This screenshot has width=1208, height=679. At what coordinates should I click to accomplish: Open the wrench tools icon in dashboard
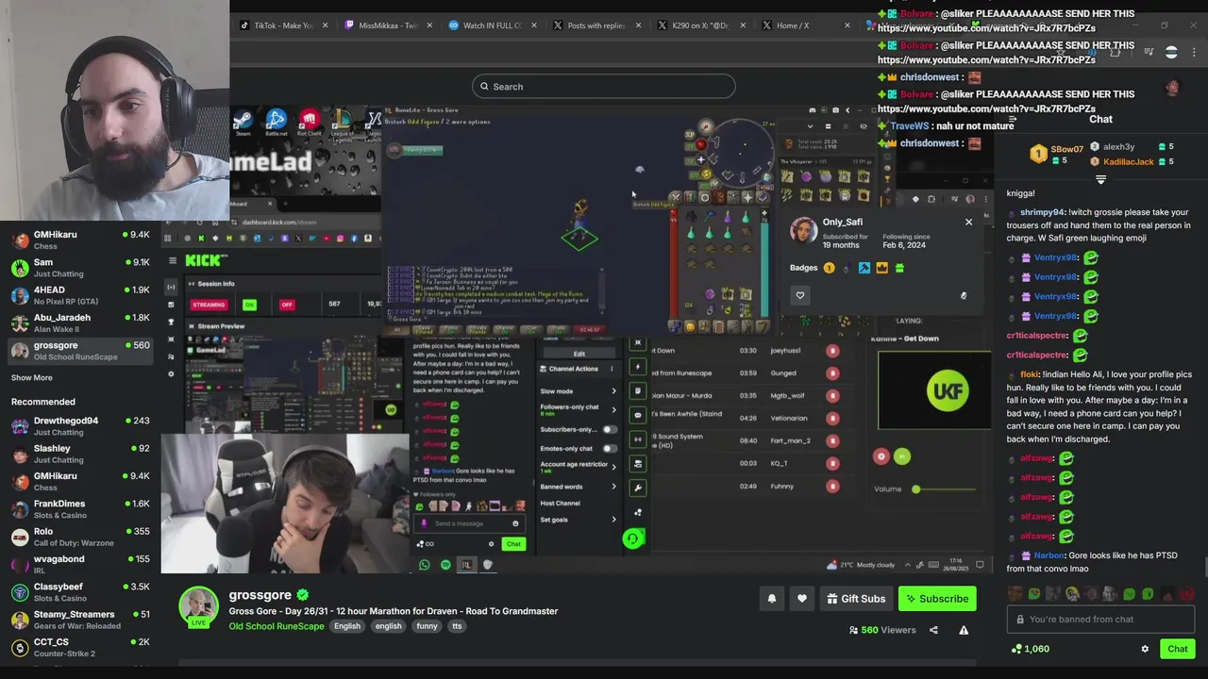point(638,489)
